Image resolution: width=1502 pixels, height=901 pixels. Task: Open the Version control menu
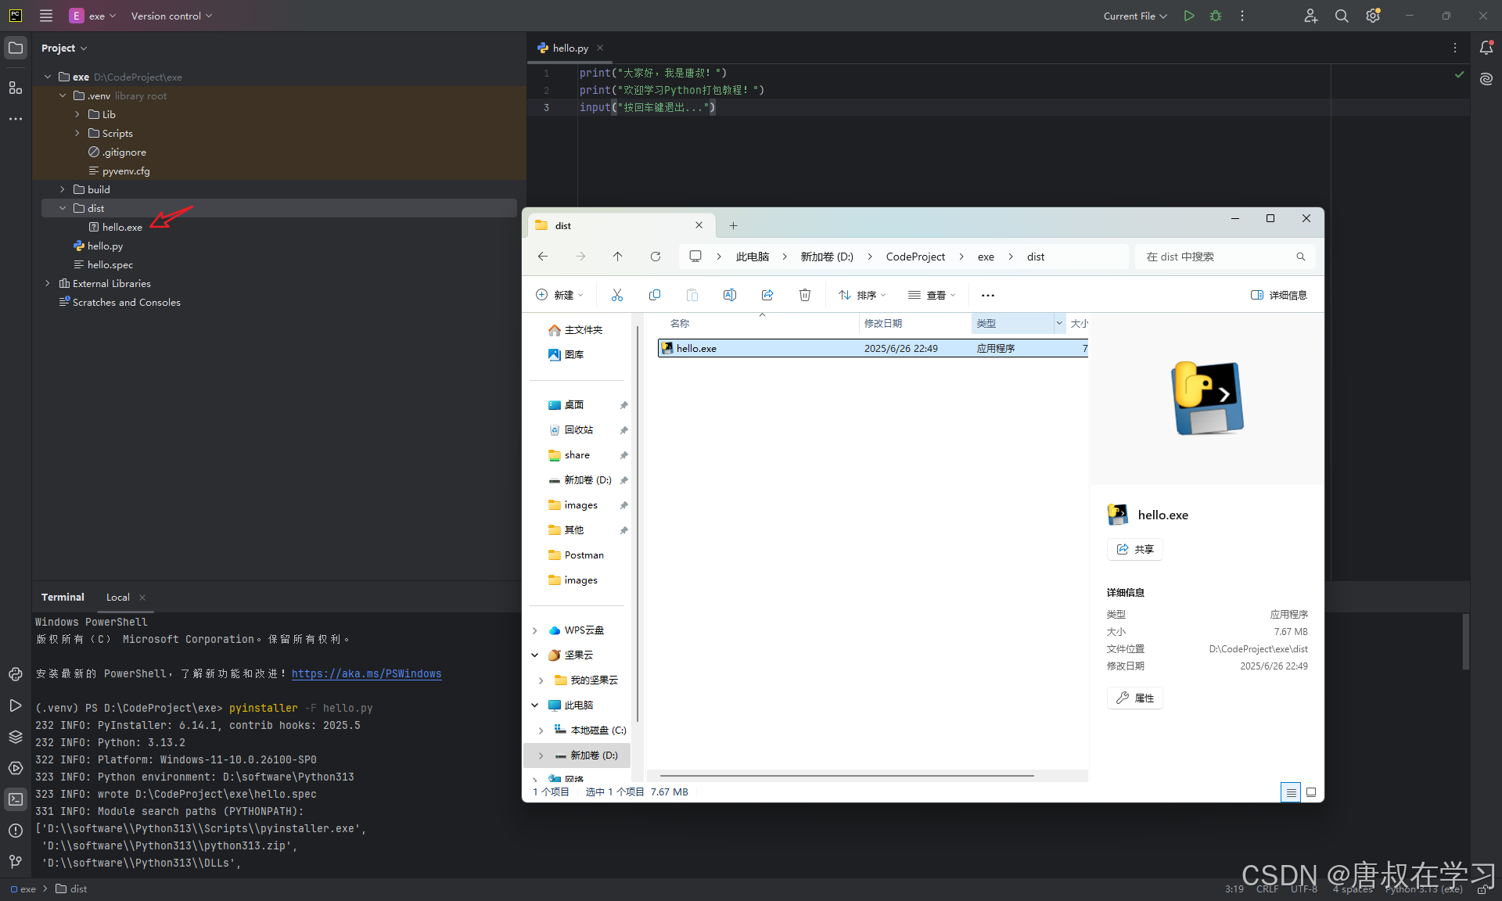click(x=171, y=16)
